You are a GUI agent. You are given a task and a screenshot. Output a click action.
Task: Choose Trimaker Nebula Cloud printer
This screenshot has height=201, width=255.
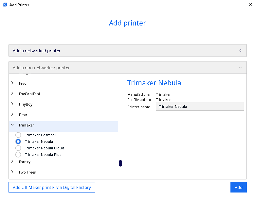point(18,148)
